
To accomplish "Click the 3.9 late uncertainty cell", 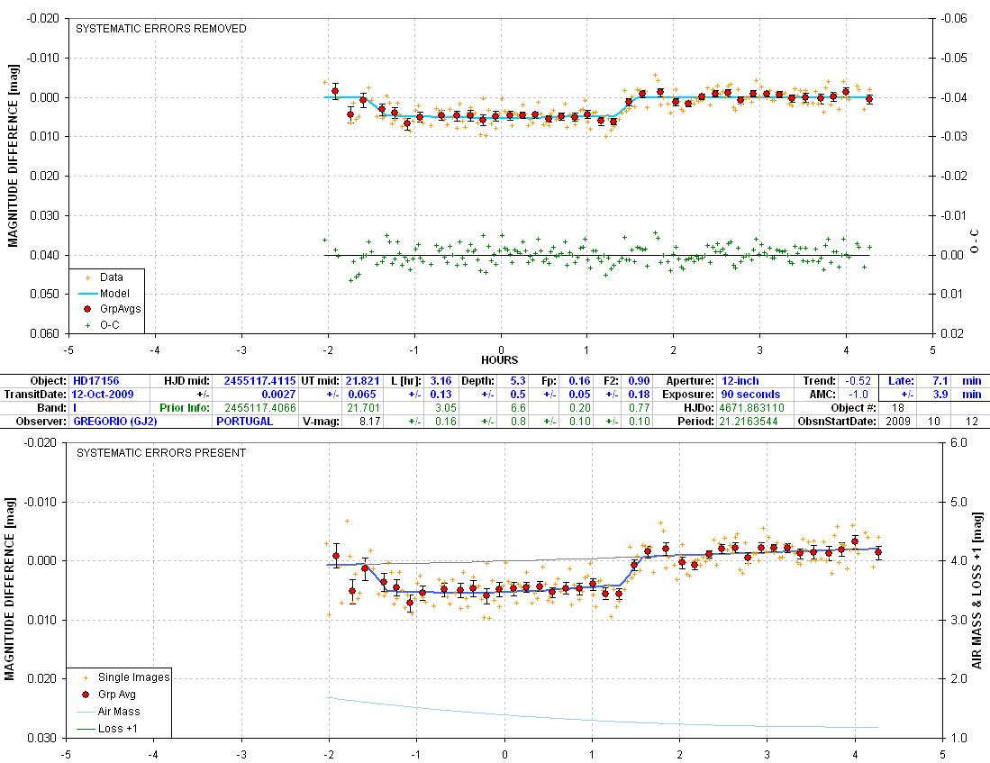I will point(940,395).
